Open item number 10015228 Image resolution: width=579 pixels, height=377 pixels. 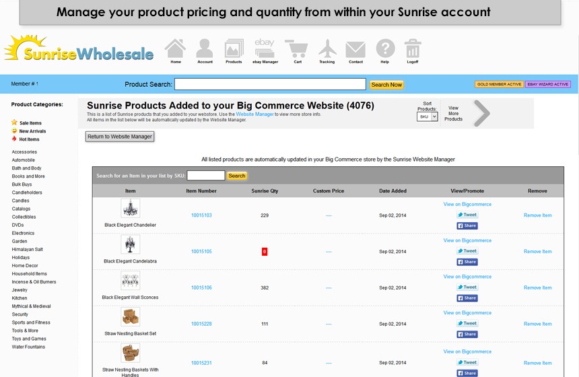201,324
